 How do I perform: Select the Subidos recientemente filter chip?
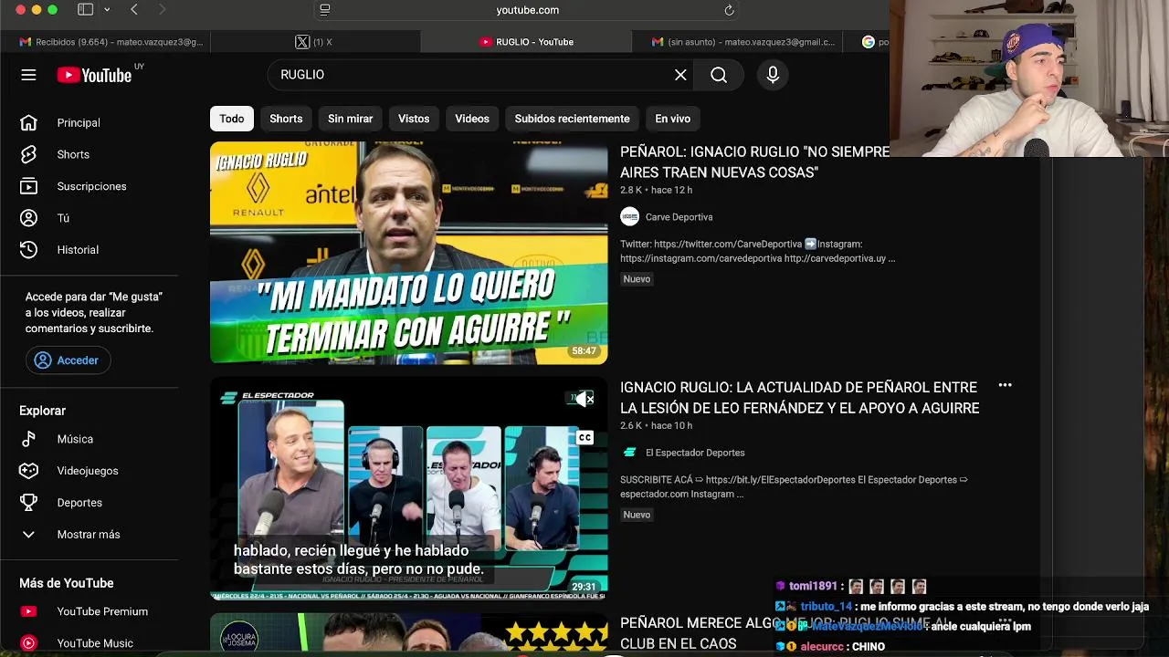coord(572,119)
